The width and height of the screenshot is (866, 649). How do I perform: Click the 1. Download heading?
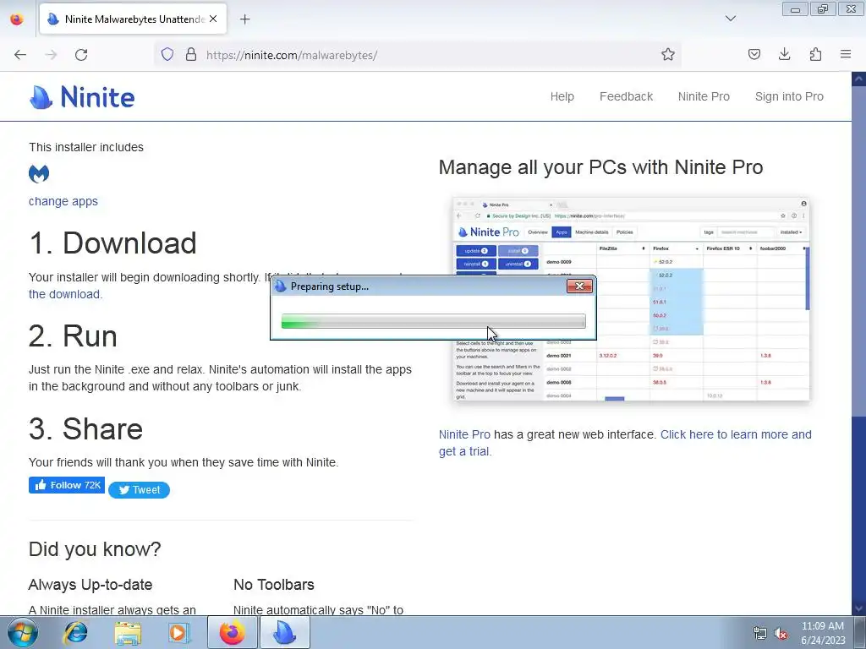coord(112,243)
